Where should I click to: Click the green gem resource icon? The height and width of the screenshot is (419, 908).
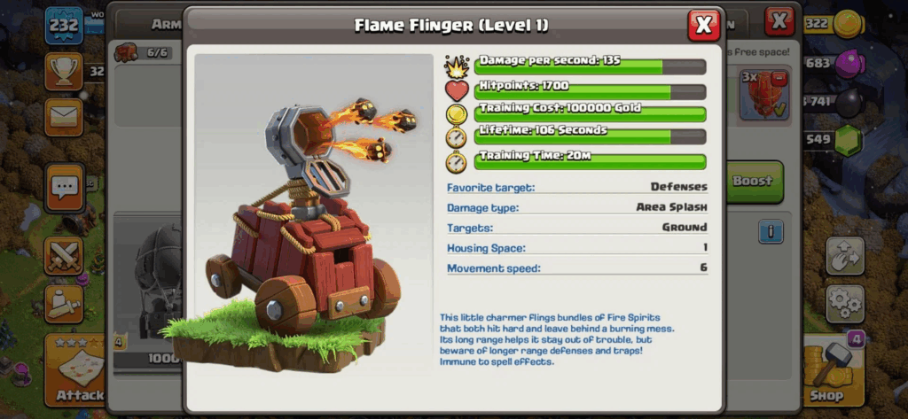(x=848, y=140)
